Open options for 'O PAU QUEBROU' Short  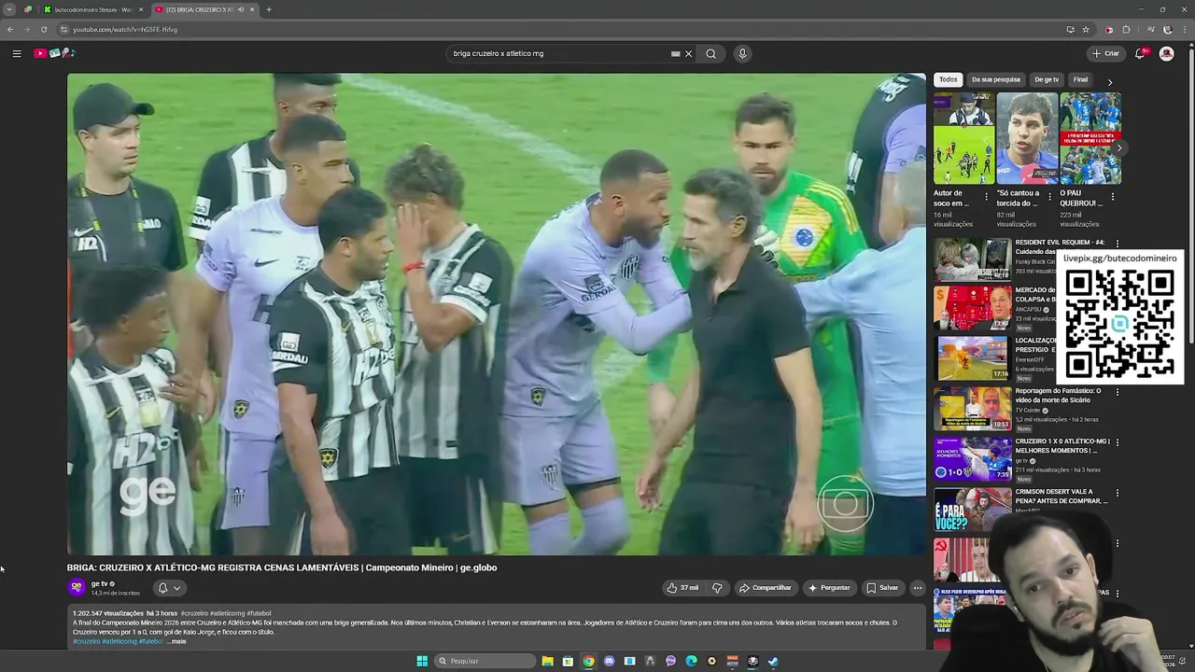(1113, 197)
